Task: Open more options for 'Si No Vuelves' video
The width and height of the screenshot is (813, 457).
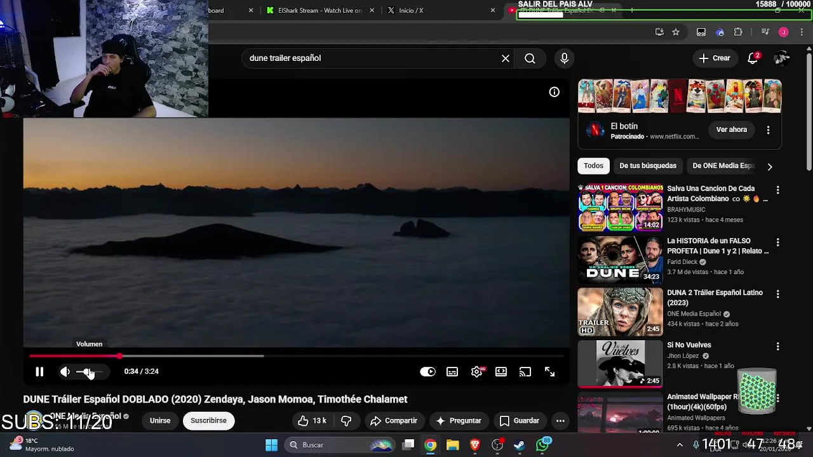Action: [x=777, y=347]
